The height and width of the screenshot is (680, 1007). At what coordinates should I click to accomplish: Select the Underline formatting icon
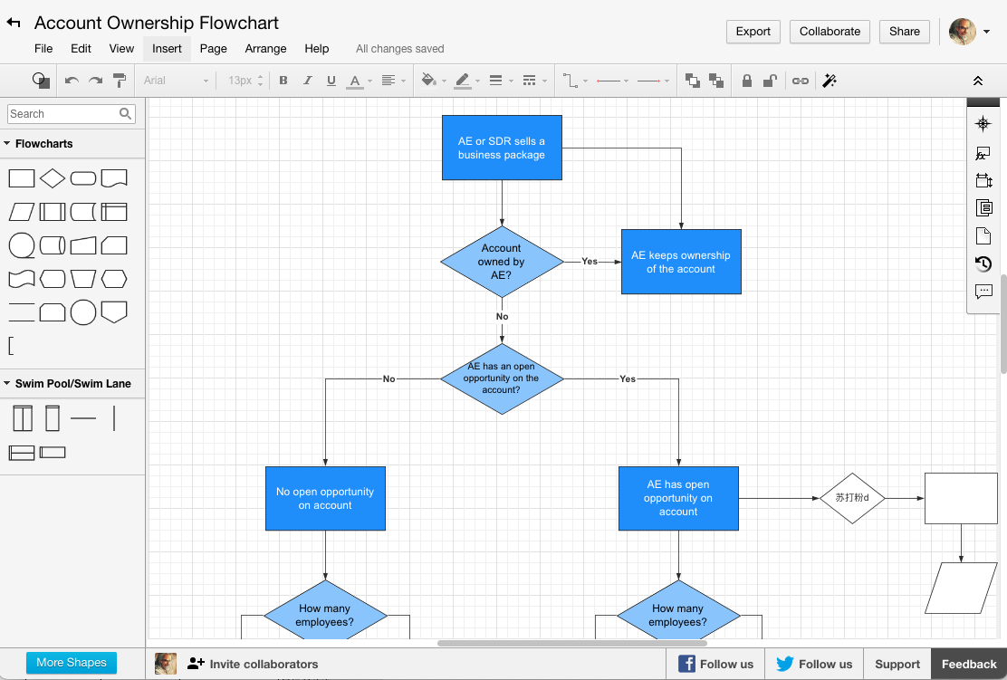tap(331, 81)
